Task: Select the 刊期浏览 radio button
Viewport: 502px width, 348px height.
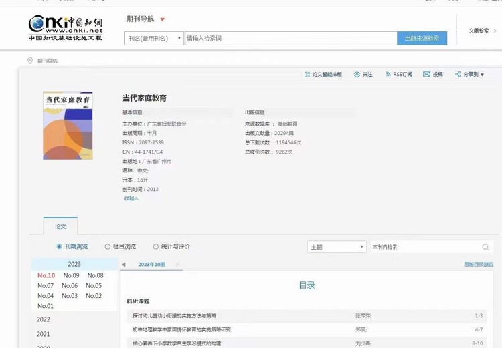Action: 60,246
